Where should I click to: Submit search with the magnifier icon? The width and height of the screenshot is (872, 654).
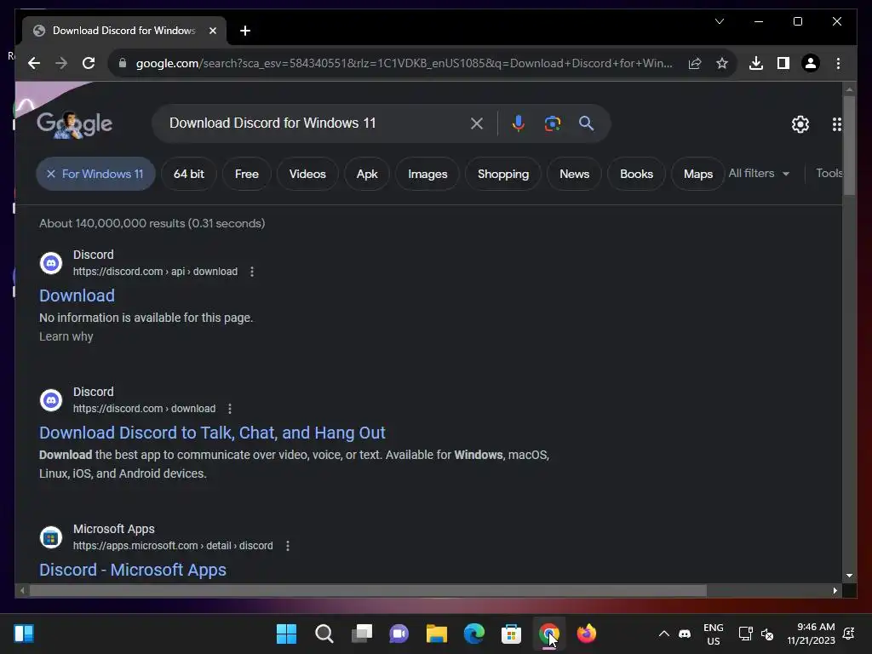point(586,123)
